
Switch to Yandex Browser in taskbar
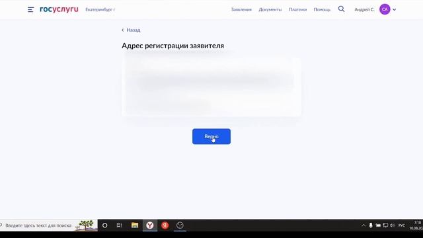click(x=150, y=225)
